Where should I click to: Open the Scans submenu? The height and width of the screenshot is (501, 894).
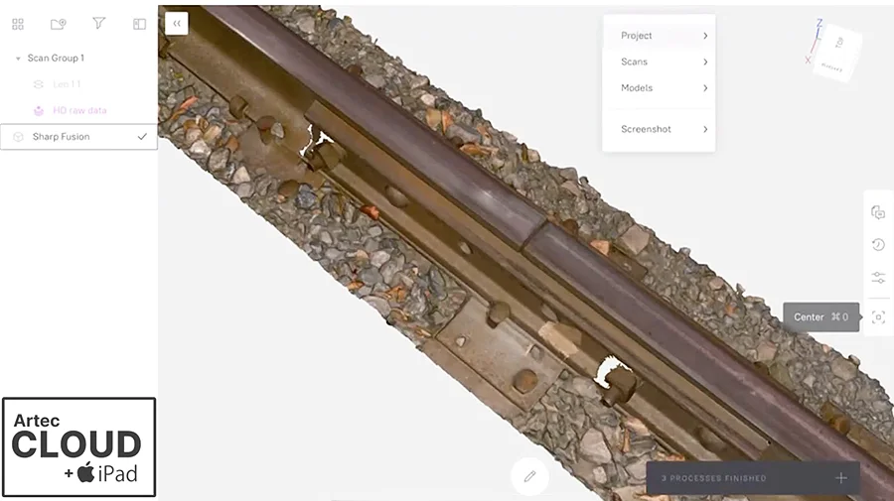pos(659,62)
